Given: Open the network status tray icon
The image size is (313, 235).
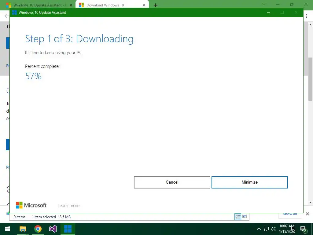Looking at the screenshot, I should point(266,229).
